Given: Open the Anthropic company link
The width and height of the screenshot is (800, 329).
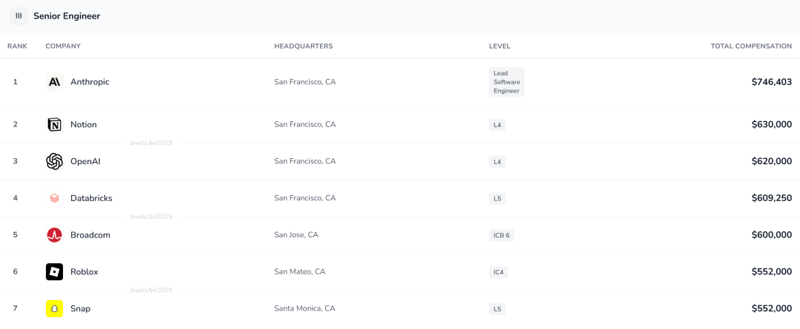Looking at the screenshot, I should 90,82.
